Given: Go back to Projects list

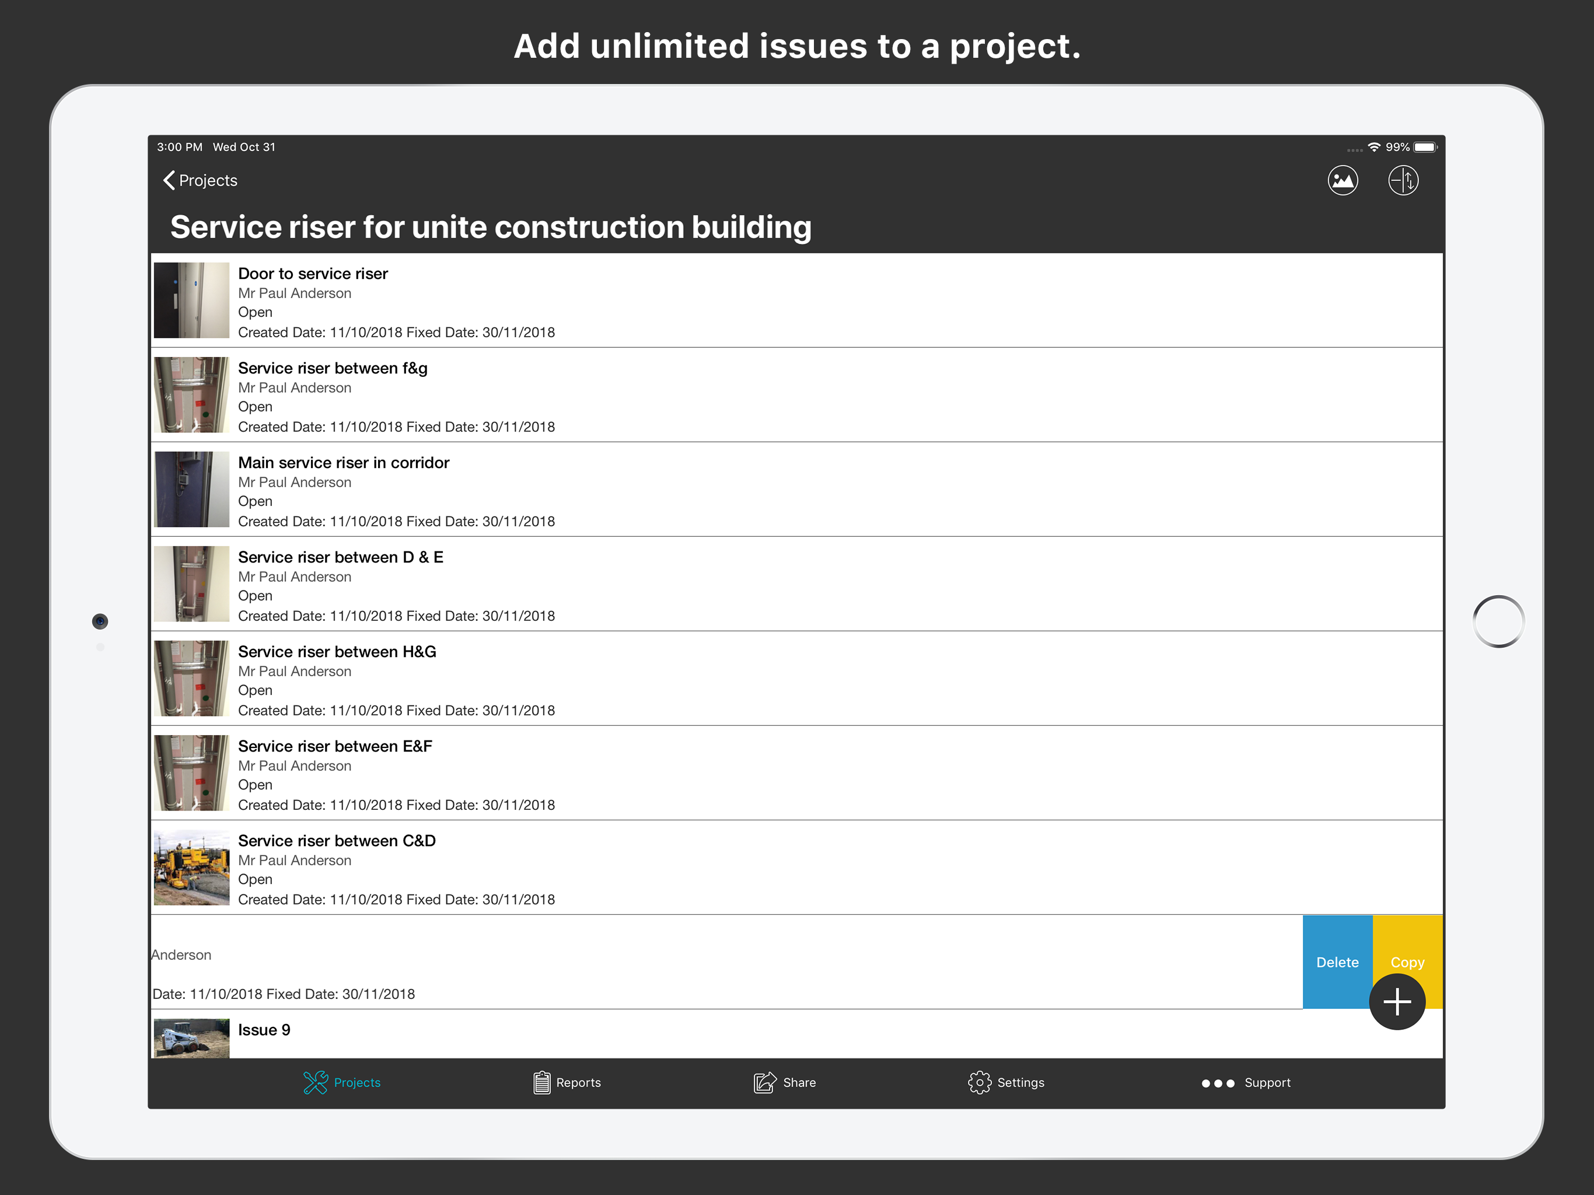Looking at the screenshot, I should point(200,180).
